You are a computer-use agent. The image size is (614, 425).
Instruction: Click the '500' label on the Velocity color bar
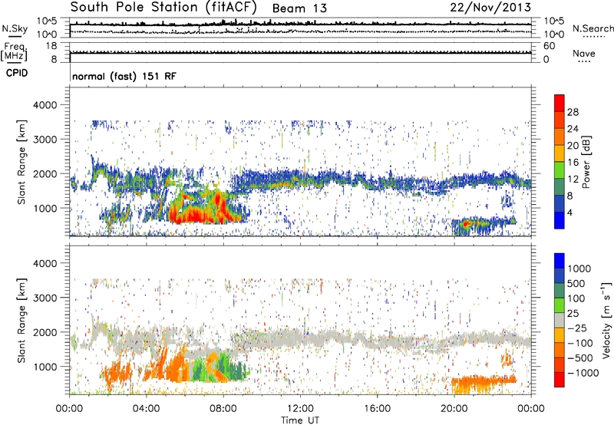(x=576, y=283)
